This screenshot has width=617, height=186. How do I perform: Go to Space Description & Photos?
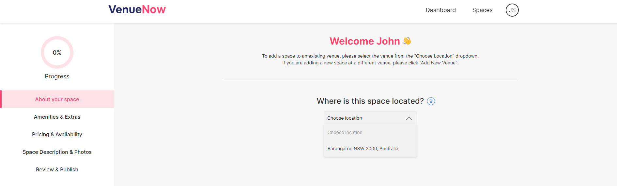[57, 152]
